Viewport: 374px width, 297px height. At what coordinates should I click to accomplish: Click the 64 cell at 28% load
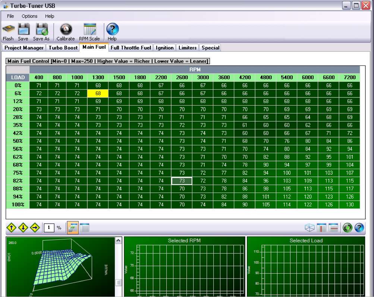point(308,117)
